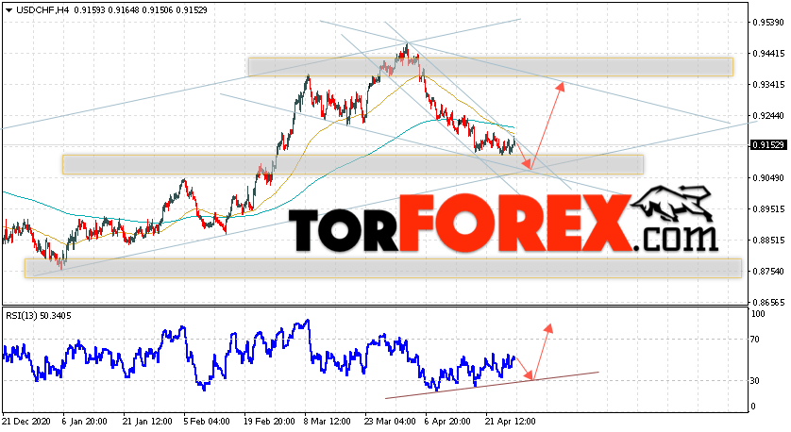Click the 0.87540 price axis label
The image size is (791, 432).
(x=768, y=272)
